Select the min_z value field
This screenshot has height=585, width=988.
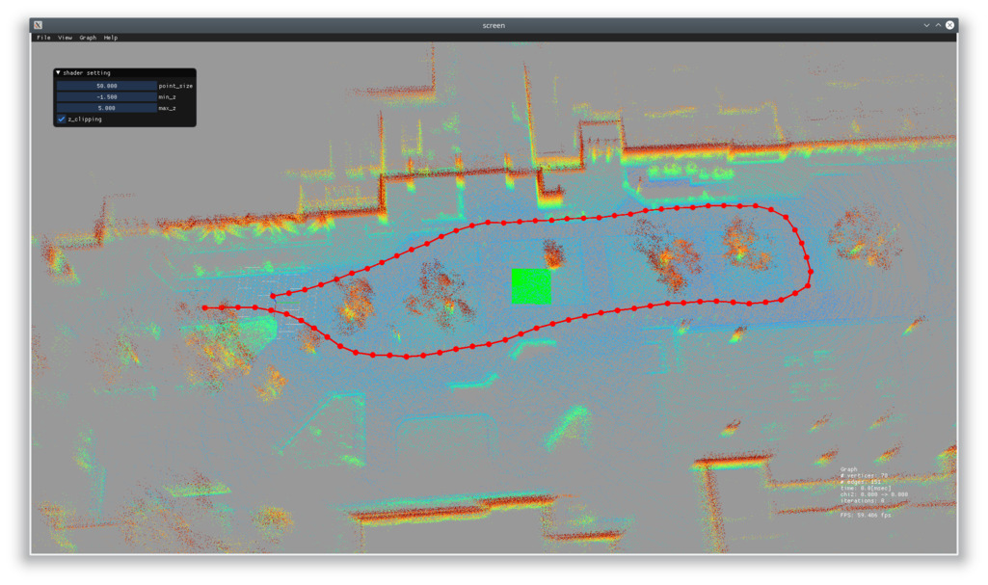click(x=106, y=97)
